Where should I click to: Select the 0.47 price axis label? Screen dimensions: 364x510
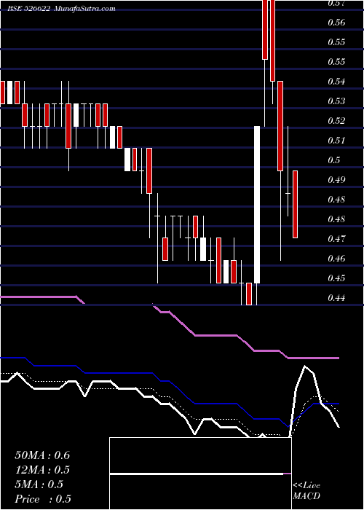coord(336,239)
